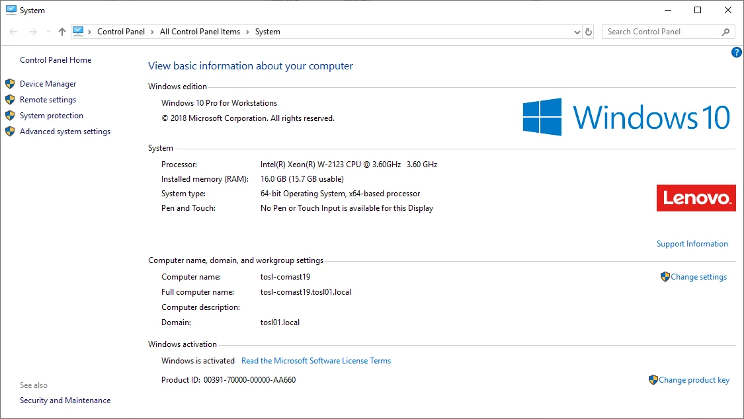Image resolution: width=744 pixels, height=419 pixels.
Task: Select full computer name tosl-comast19.tosl01.local
Action: (x=306, y=292)
